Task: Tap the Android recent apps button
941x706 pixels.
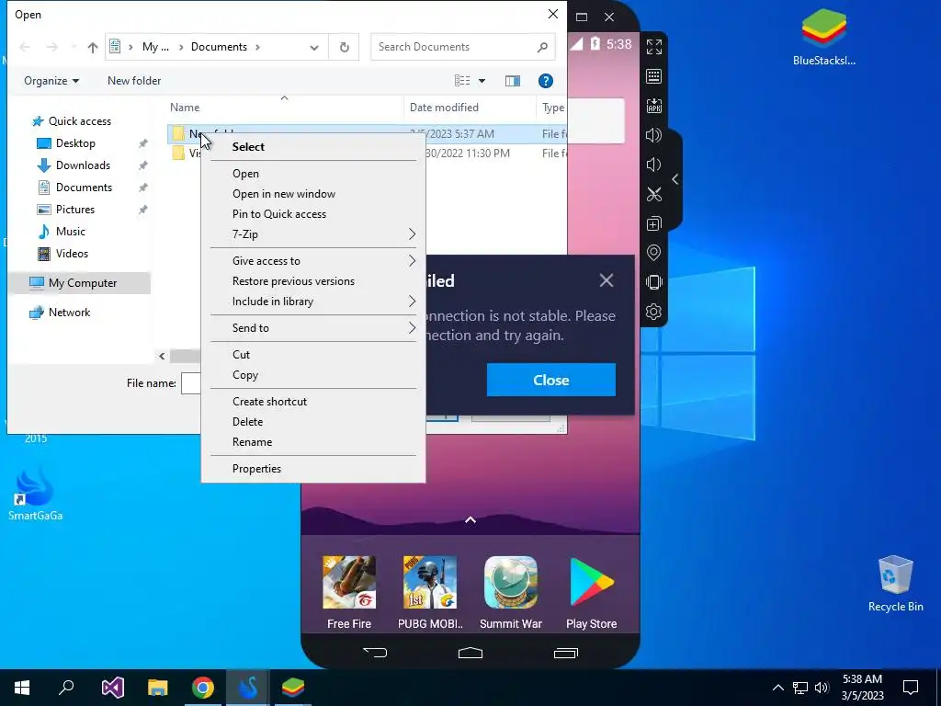Action: click(565, 653)
